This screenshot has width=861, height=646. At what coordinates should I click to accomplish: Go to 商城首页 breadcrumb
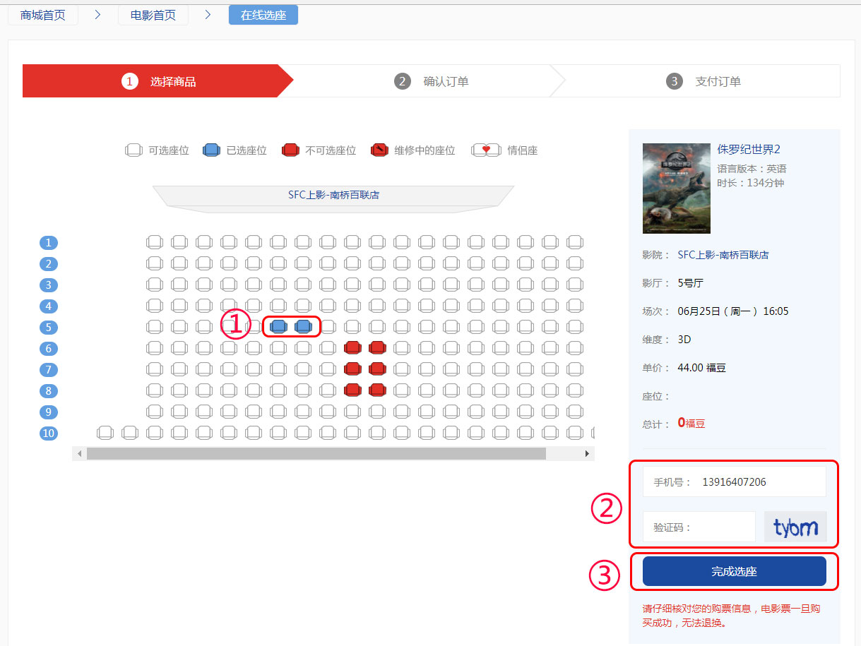[43, 15]
